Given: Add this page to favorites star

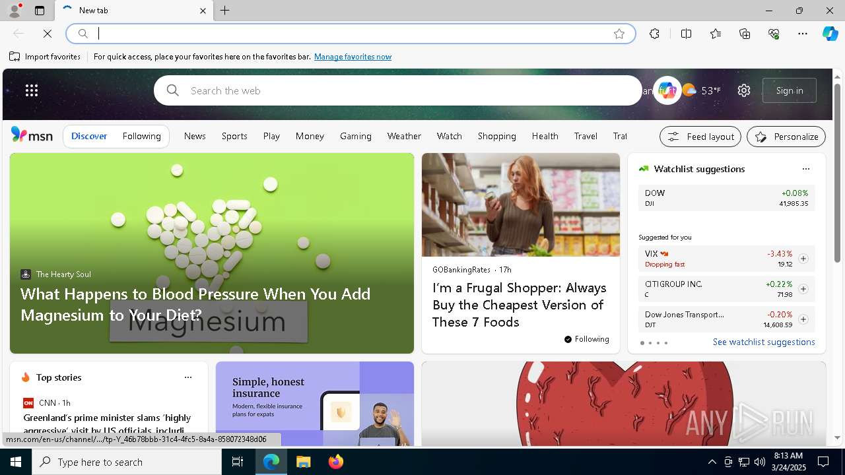Looking at the screenshot, I should click(619, 34).
